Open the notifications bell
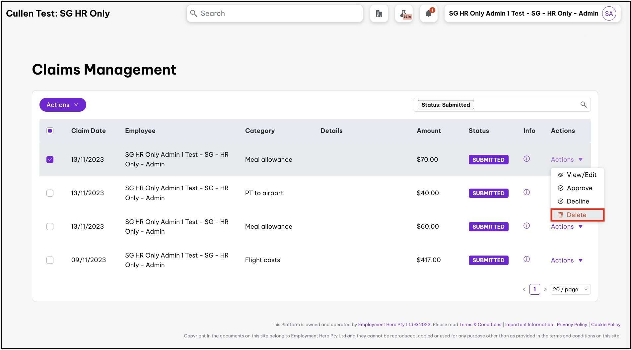The image size is (631, 350). click(x=429, y=14)
